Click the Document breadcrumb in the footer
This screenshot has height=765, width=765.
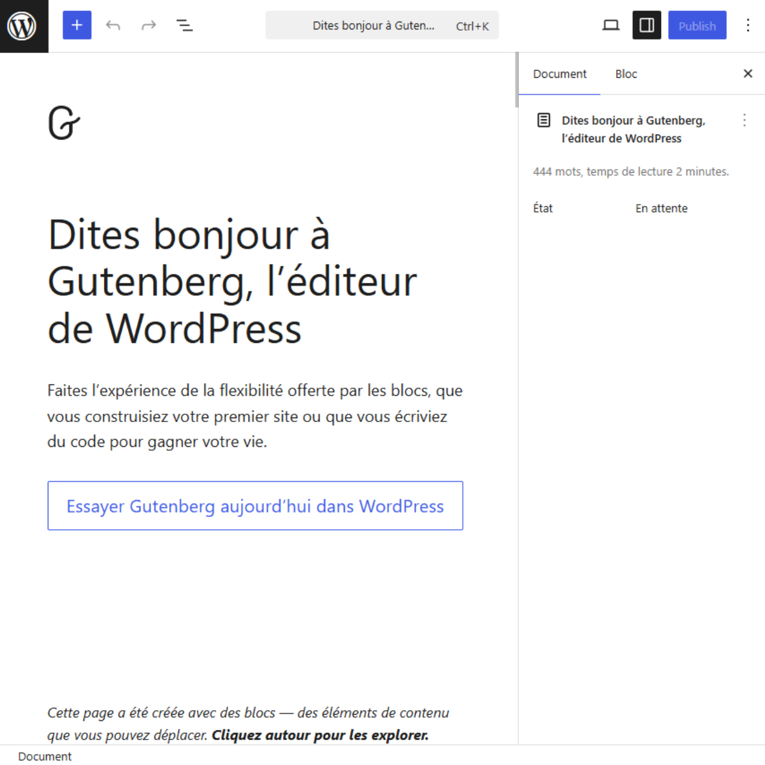click(45, 756)
